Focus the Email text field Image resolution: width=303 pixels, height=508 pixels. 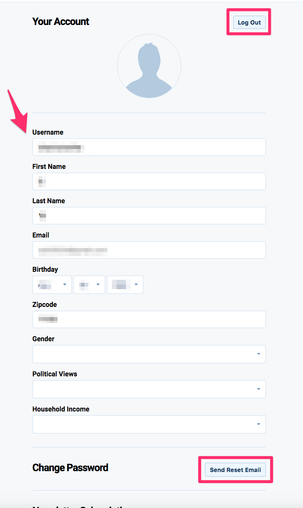coord(149,250)
